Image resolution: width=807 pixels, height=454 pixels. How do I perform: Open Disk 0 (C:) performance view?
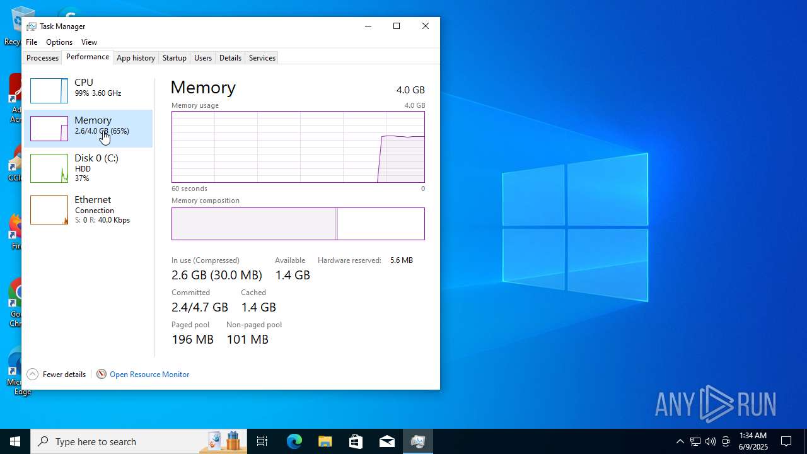coord(88,168)
